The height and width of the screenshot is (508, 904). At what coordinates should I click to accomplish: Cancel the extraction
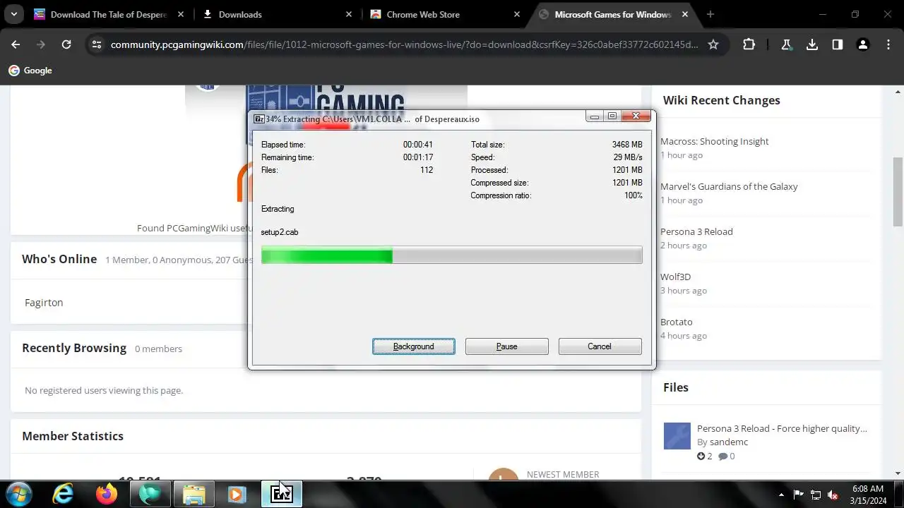(600, 346)
